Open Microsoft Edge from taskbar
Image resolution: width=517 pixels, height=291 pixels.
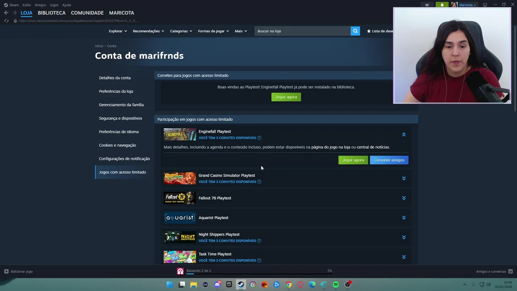click(312, 285)
